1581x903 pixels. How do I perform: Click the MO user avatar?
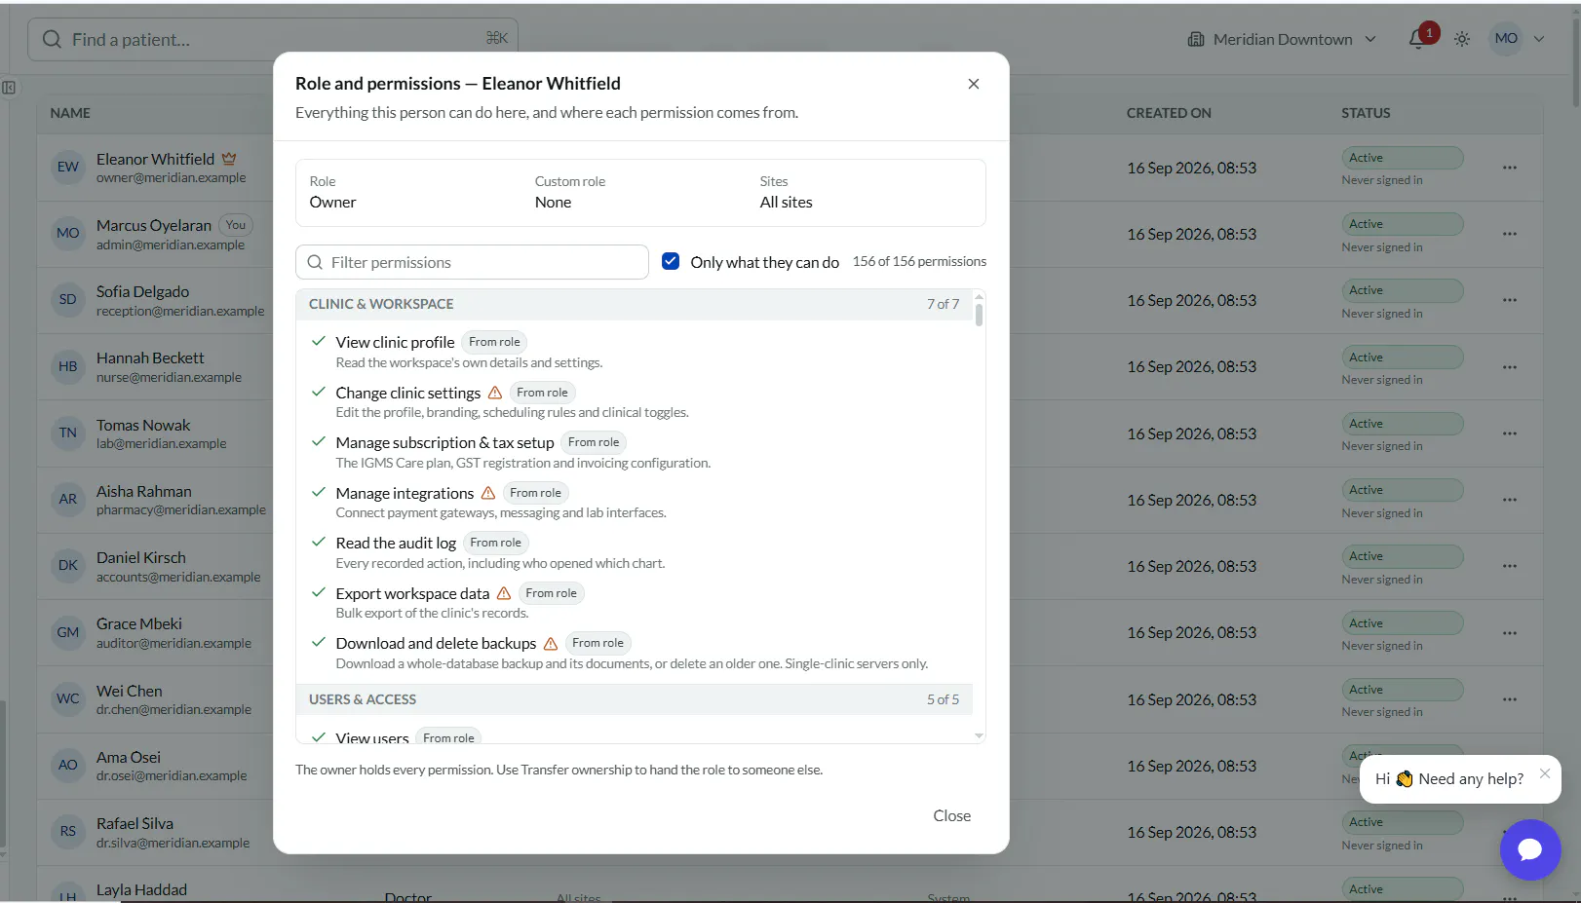pos(1506,39)
